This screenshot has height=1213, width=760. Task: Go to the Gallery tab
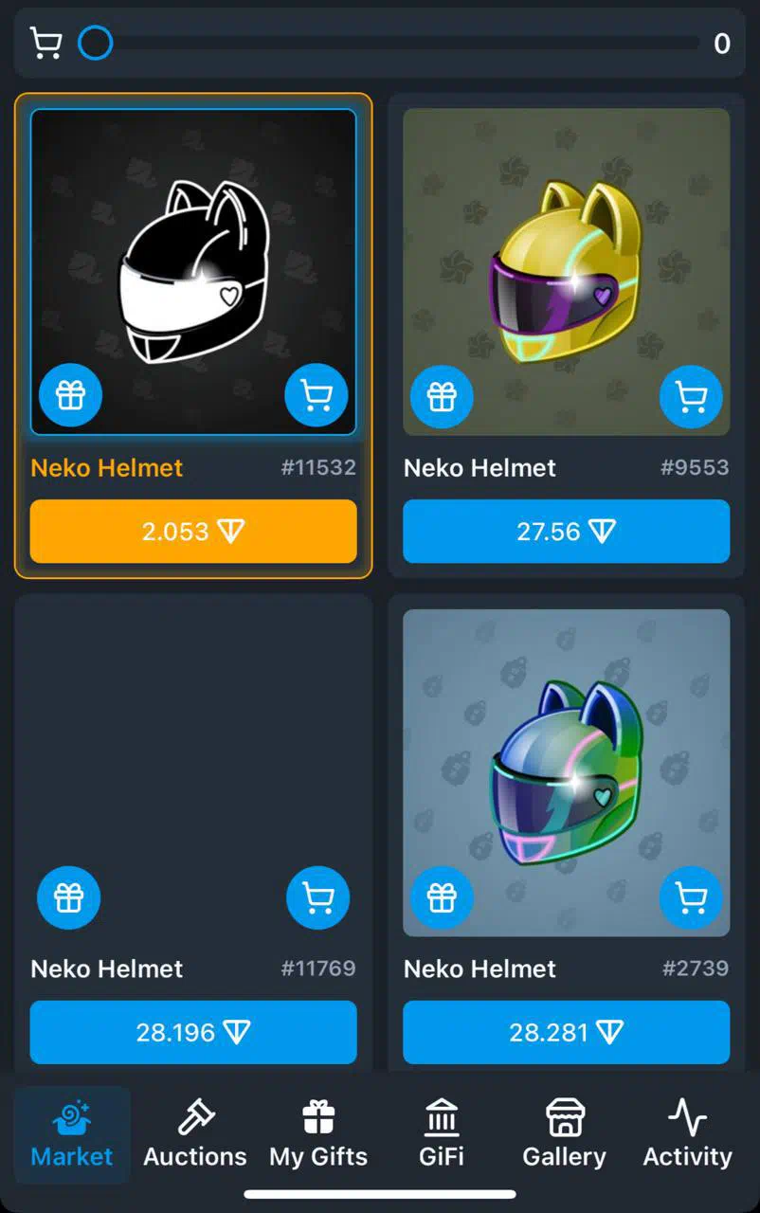[565, 1134]
